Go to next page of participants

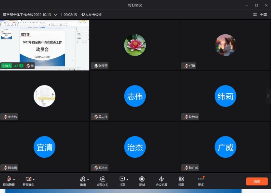(x=268, y=96)
